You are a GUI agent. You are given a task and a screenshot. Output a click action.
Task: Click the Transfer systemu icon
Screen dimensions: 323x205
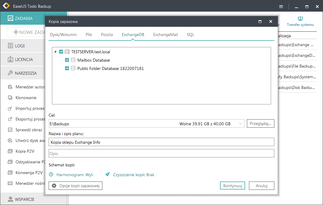(x=300, y=19)
